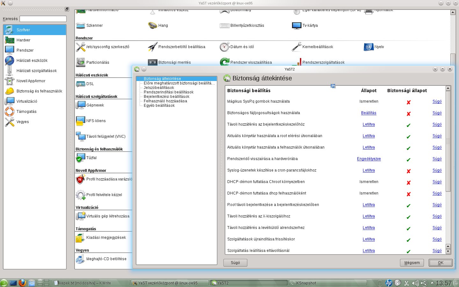Select the Virtualizáció sidebar category

(35, 101)
